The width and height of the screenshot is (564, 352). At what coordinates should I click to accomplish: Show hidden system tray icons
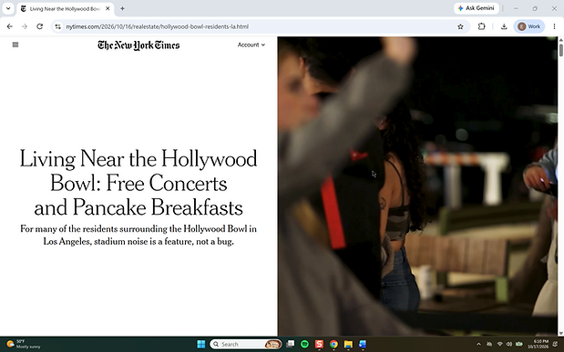point(478,344)
